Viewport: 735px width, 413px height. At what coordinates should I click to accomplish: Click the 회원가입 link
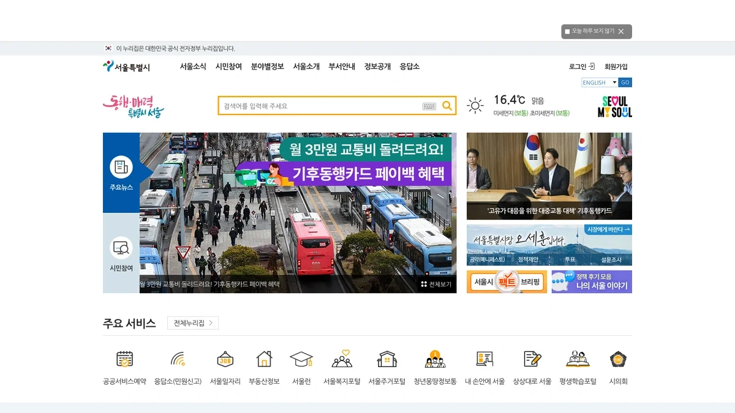pos(616,67)
